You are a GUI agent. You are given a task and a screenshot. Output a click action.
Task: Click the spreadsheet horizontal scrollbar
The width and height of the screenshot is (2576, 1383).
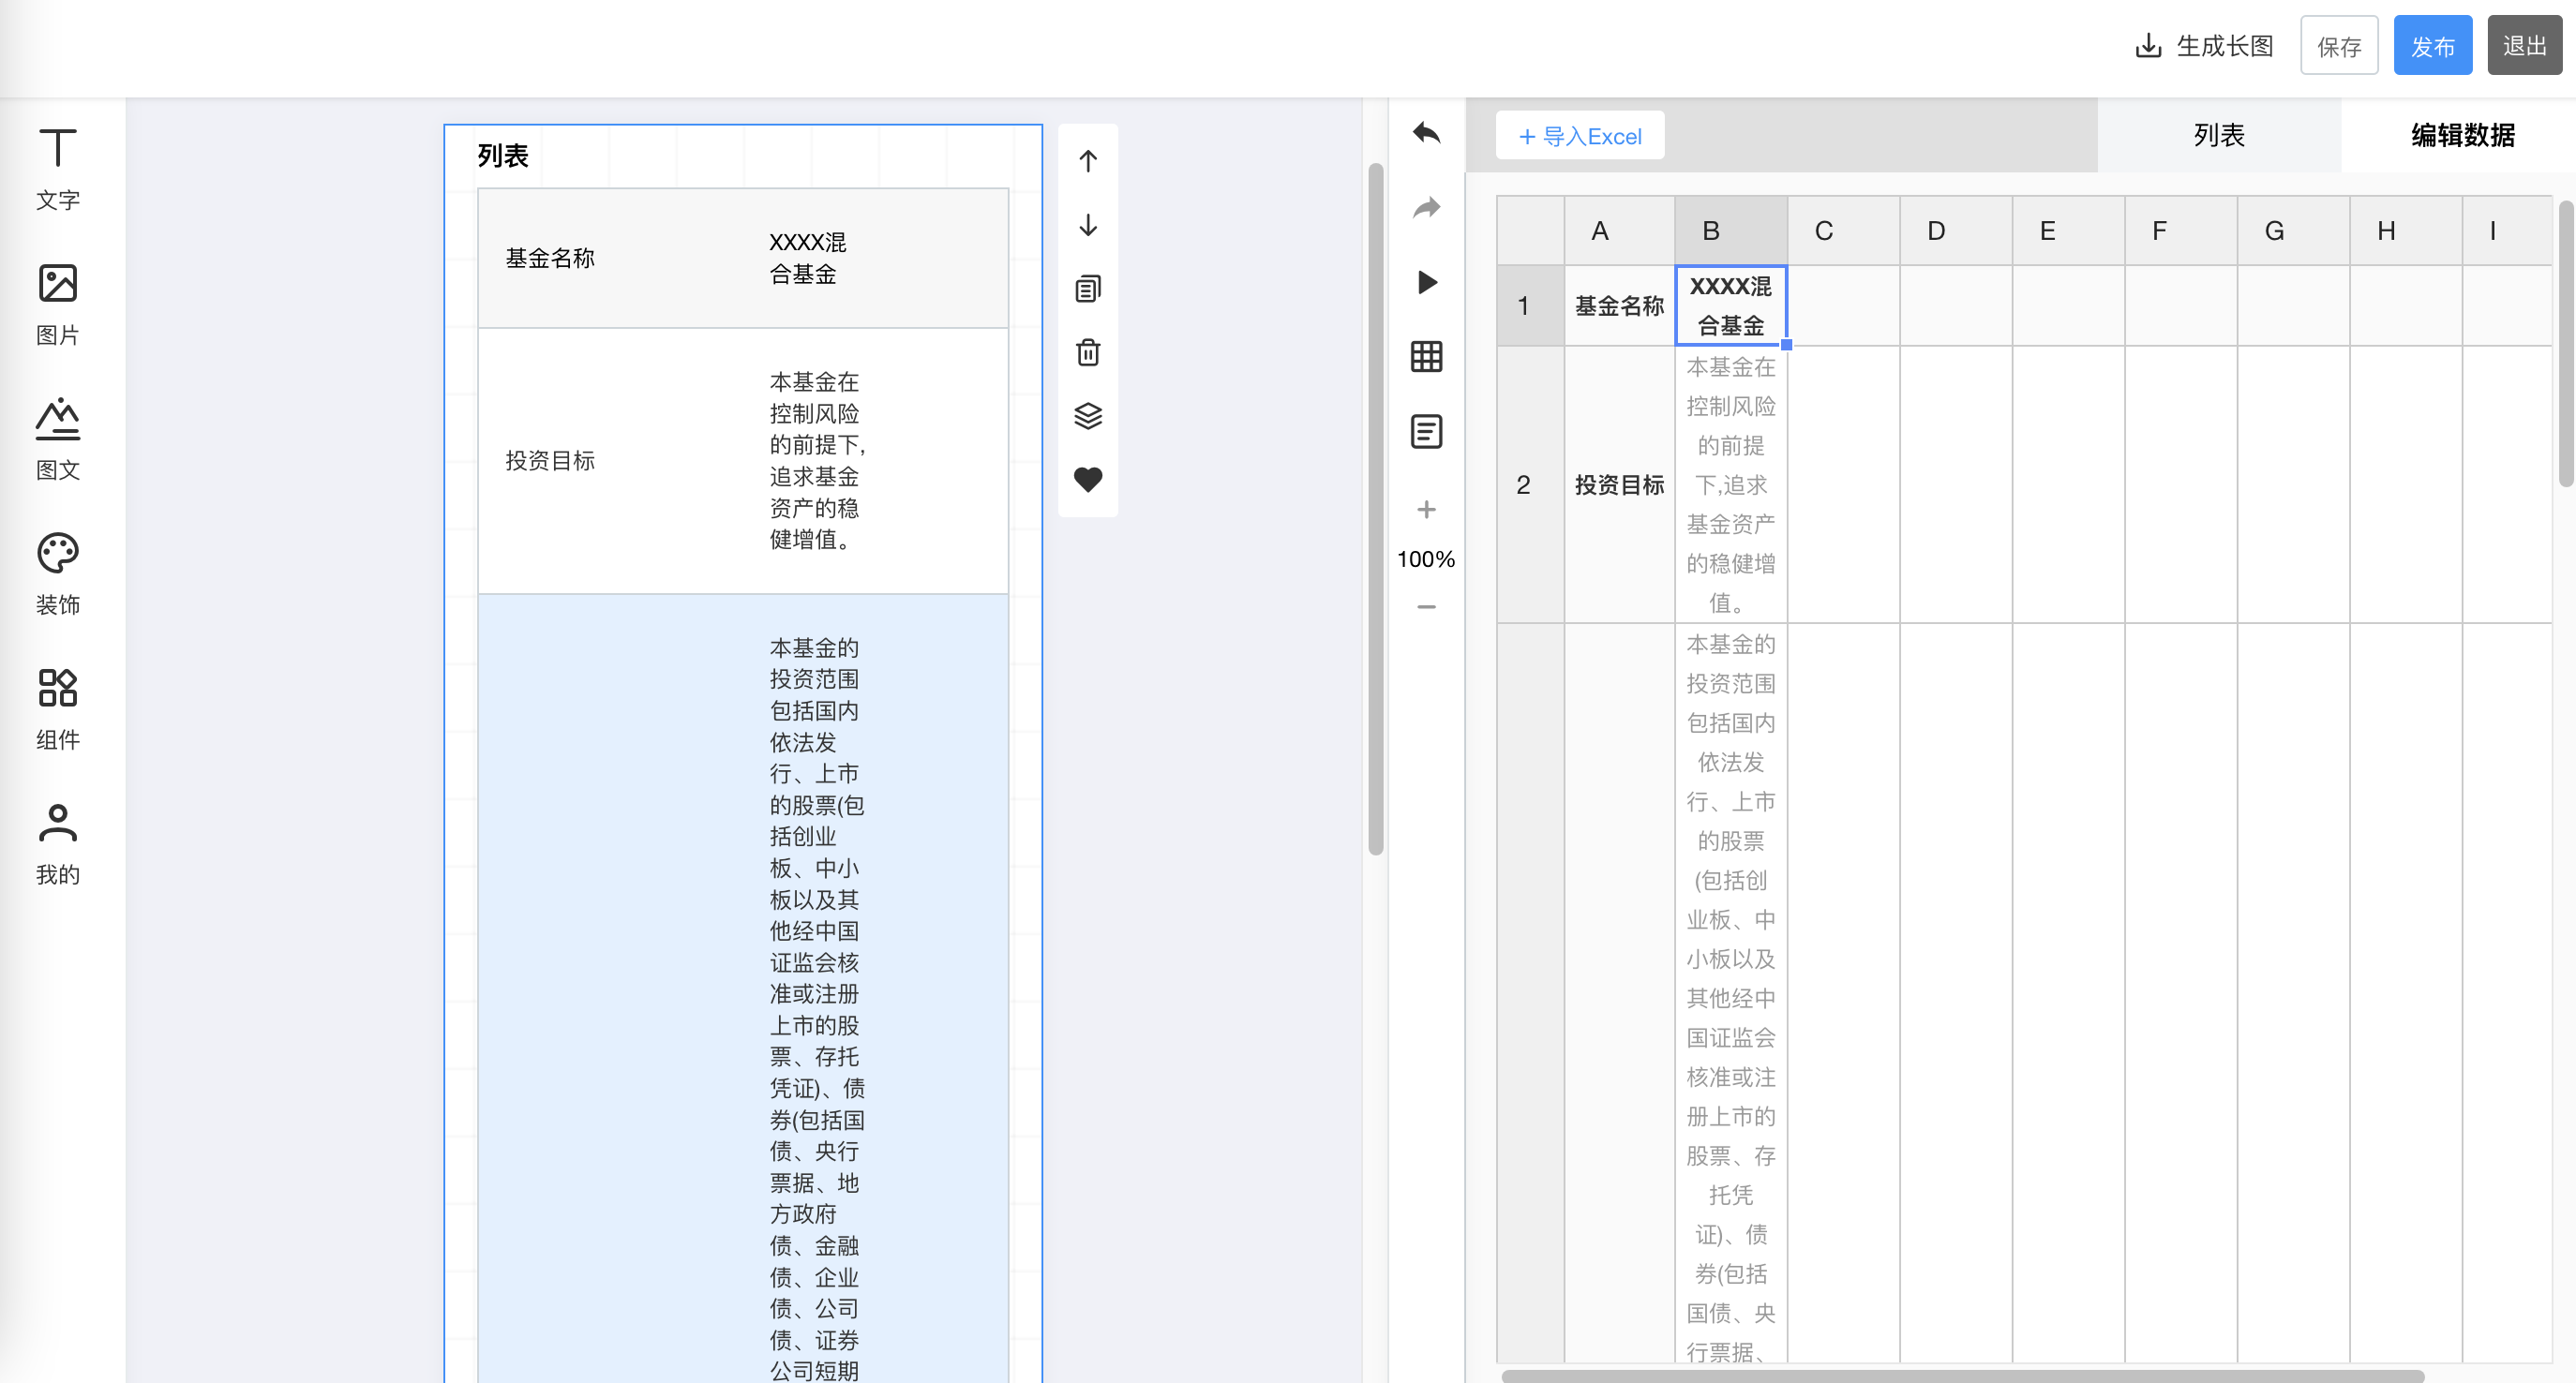(1962, 1376)
